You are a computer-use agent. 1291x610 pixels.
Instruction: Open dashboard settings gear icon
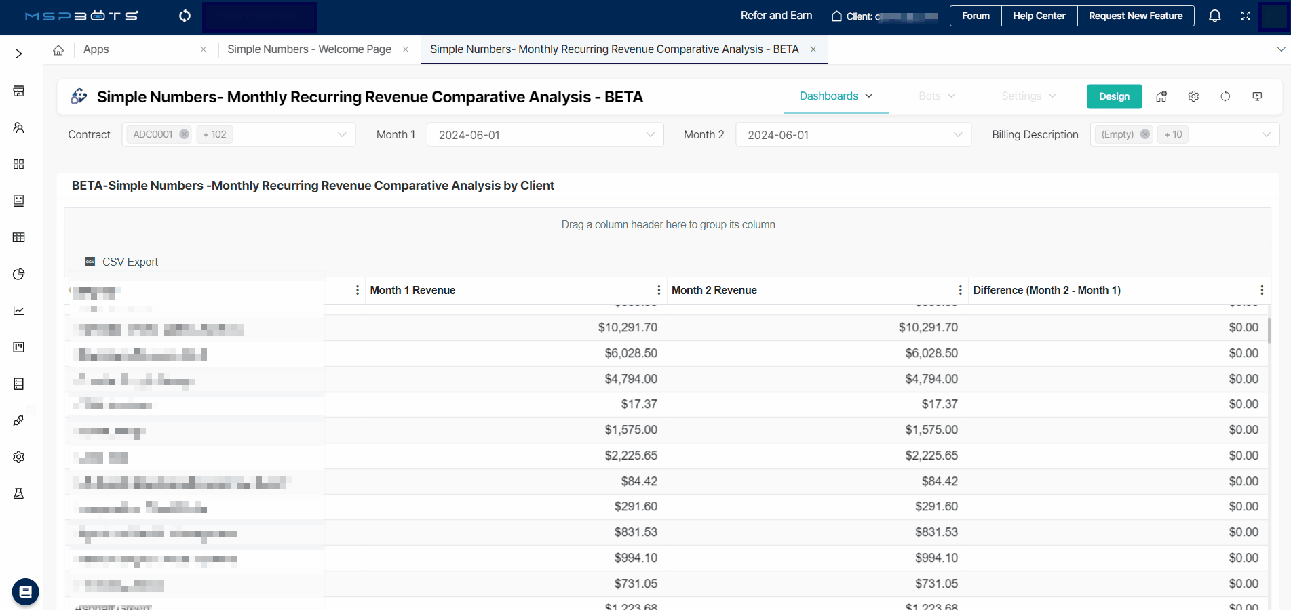[1193, 96]
